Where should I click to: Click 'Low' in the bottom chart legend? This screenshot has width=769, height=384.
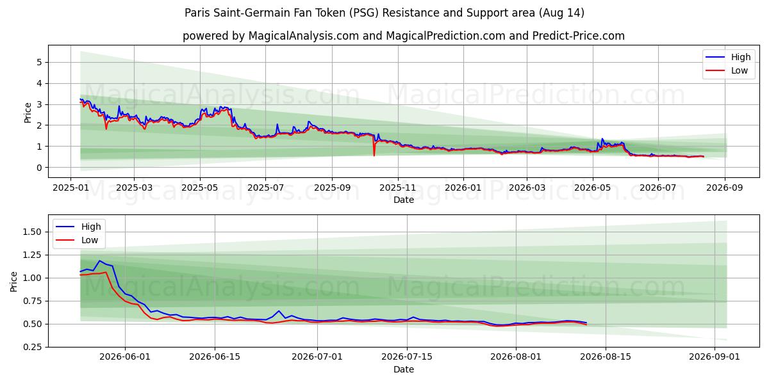click(x=90, y=240)
